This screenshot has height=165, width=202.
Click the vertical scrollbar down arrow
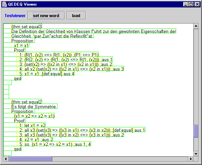pos(196,153)
